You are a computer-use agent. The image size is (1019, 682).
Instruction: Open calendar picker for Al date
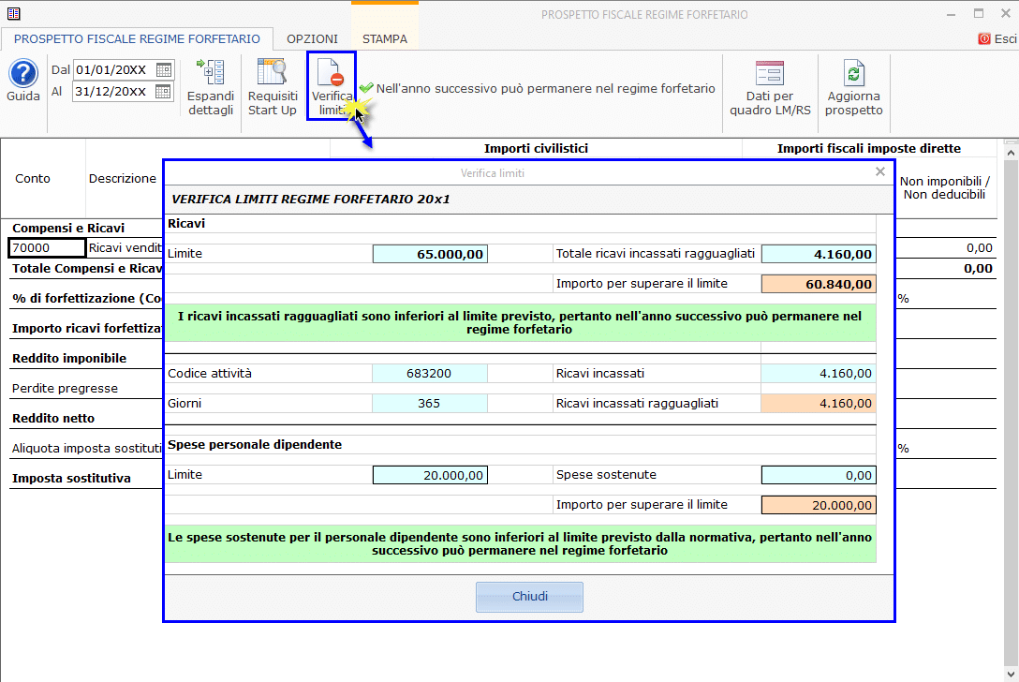(164, 92)
